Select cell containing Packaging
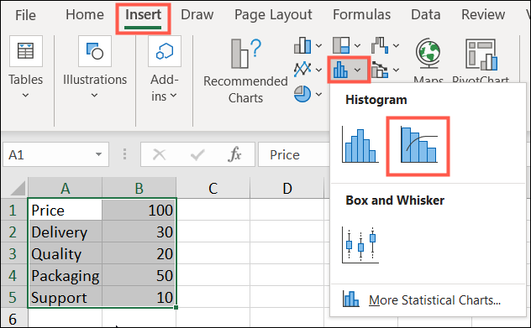 click(x=66, y=276)
